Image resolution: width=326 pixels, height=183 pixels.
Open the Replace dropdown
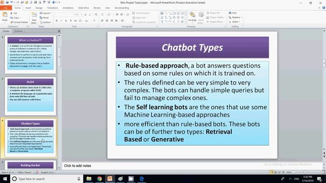click(235, 17)
